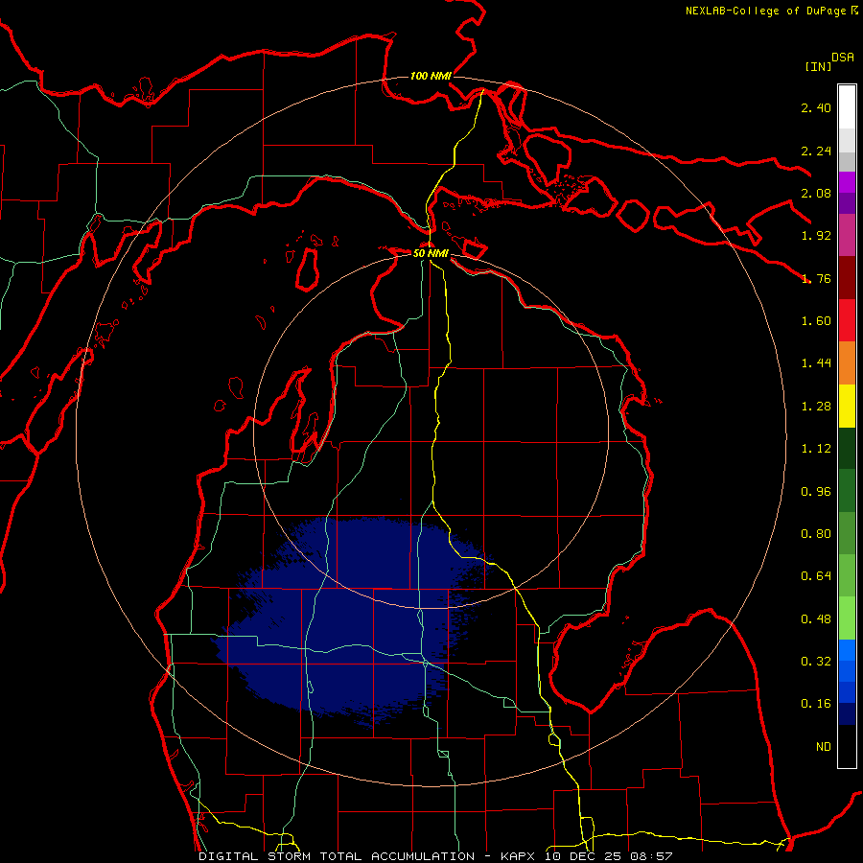Select the 2.08 legend value
This screenshot has height=863, width=863.
pos(816,193)
